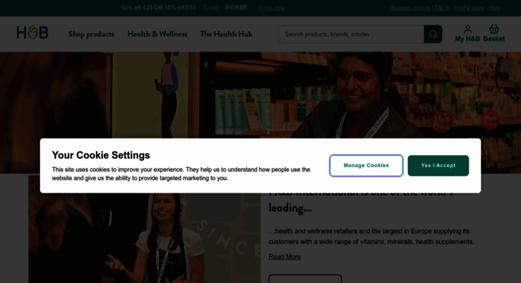521x283 pixels.
Task: Click the Read More link
Action: click(x=284, y=256)
